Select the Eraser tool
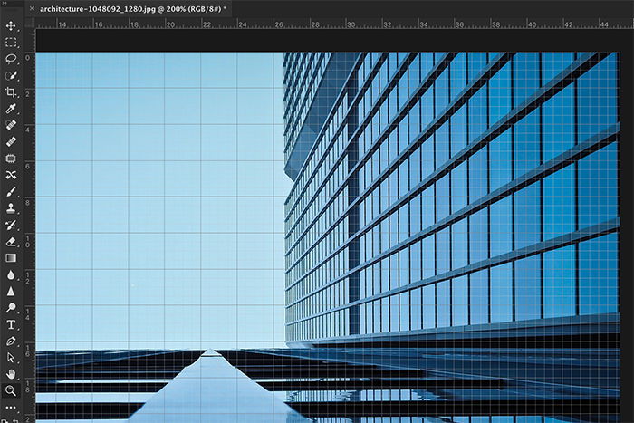 (x=11, y=242)
